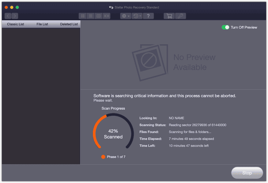
Task: Switch to list view layout
Action: click(90, 16)
